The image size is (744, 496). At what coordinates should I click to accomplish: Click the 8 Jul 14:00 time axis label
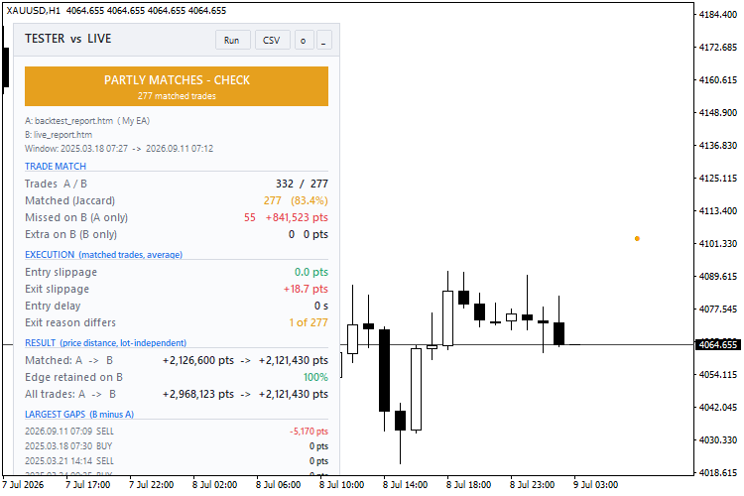[405, 485]
